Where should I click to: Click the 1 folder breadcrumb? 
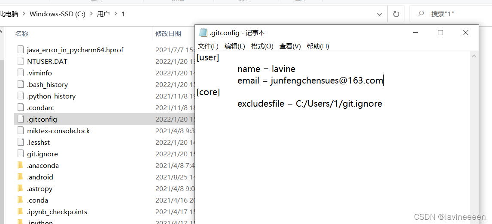click(123, 14)
